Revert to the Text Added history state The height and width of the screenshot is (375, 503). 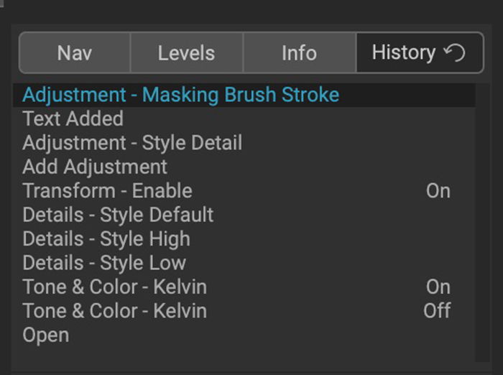click(244, 119)
